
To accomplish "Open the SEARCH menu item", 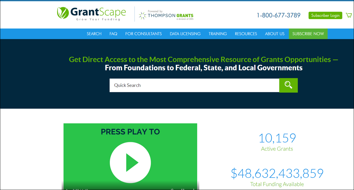I will coord(94,34).
